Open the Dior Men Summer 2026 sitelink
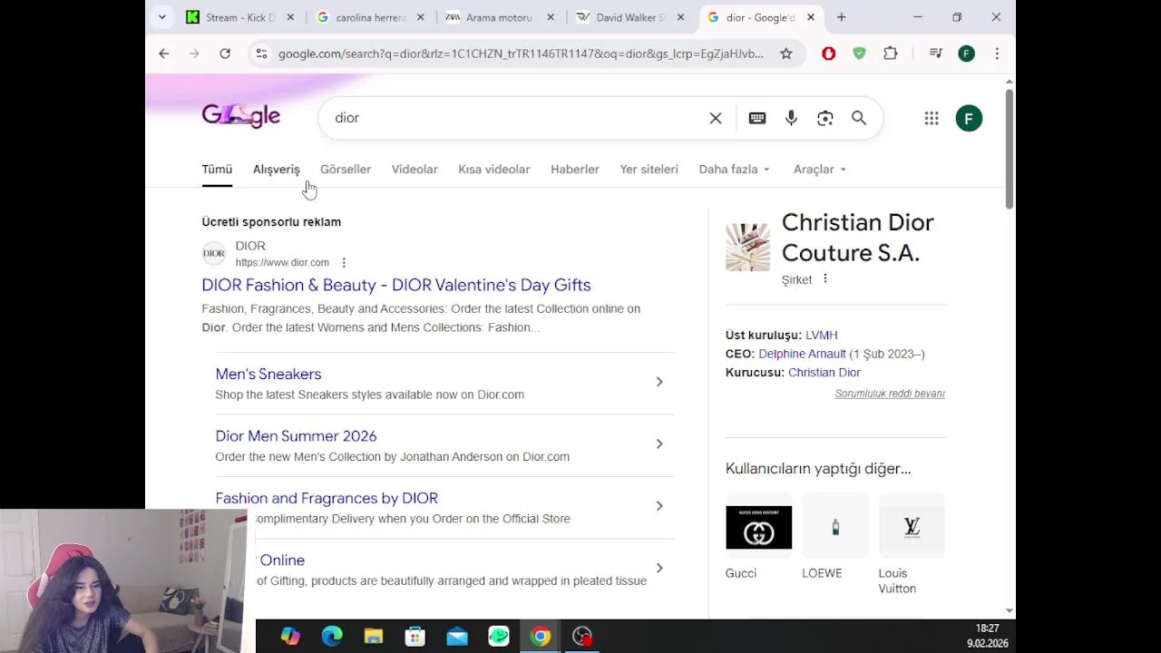 pos(296,436)
